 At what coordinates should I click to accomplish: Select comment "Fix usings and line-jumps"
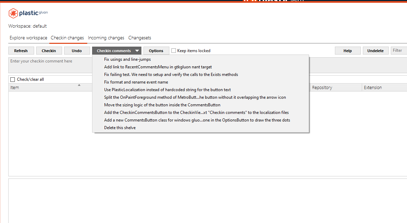127,59
